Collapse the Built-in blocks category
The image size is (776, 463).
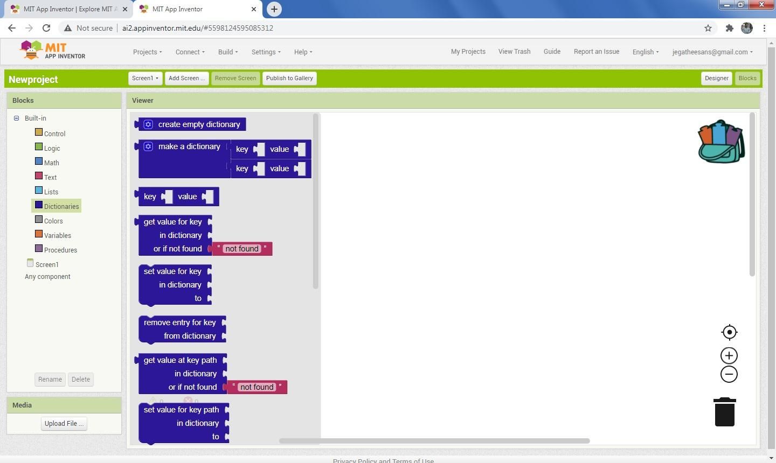coord(16,118)
